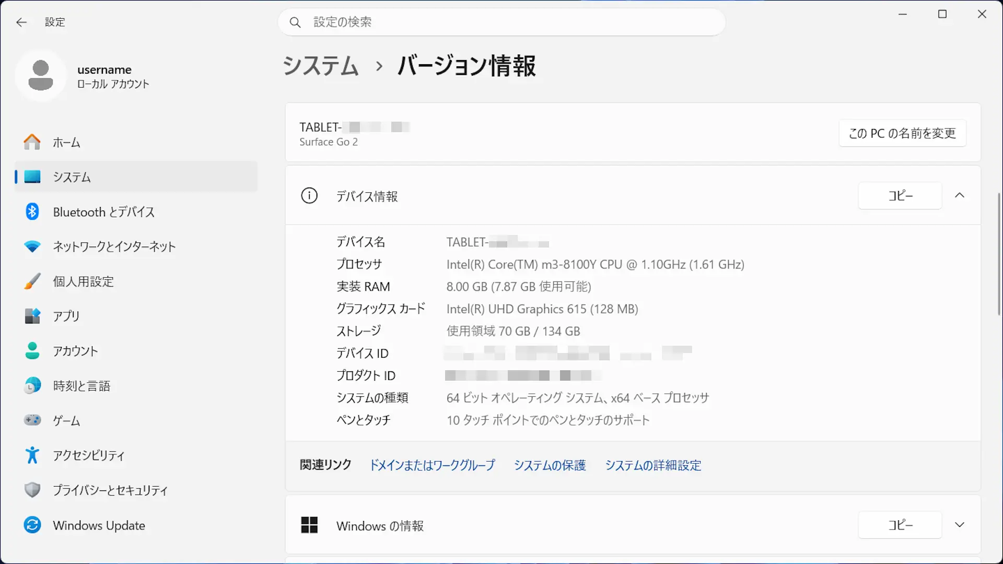Screen dimensions: 1003x564
Task: Click the デバイス名 label
Action: click(x=360, y=242)
